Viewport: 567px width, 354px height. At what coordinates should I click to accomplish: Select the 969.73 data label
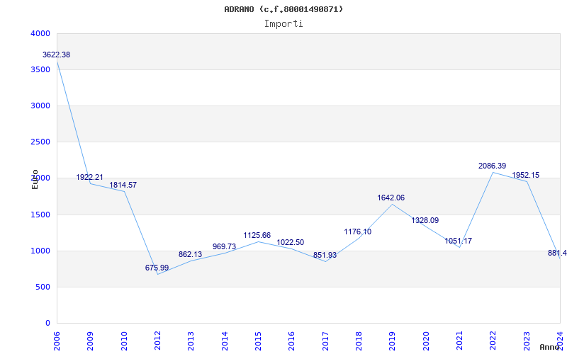[224, 246]
